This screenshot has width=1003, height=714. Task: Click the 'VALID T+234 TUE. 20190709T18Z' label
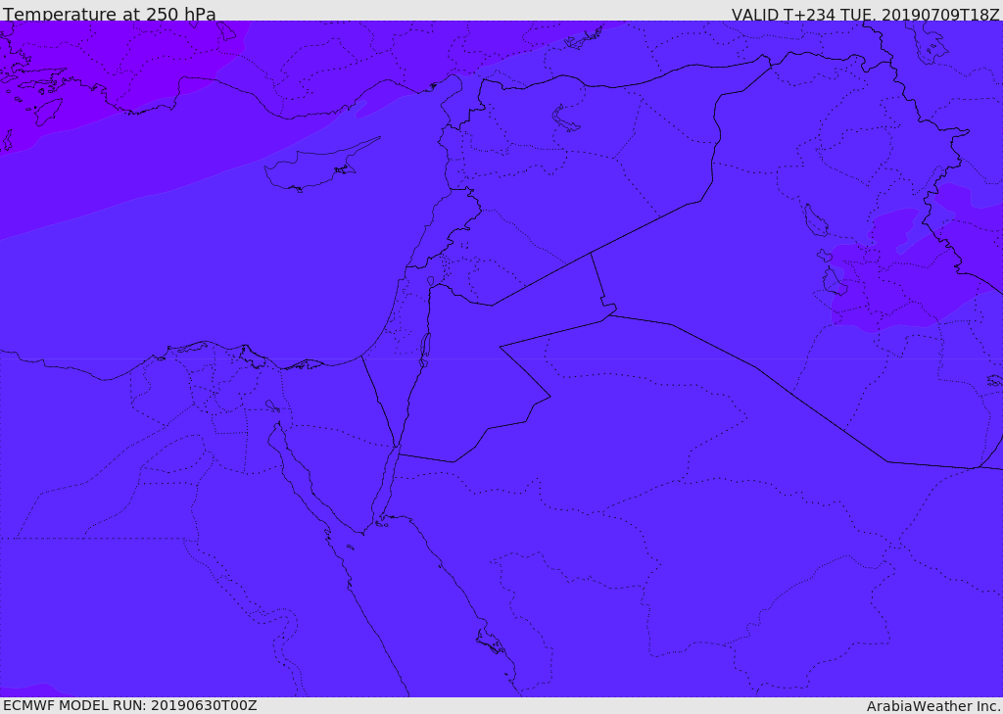pyautogui.click(x=866, y=14)
